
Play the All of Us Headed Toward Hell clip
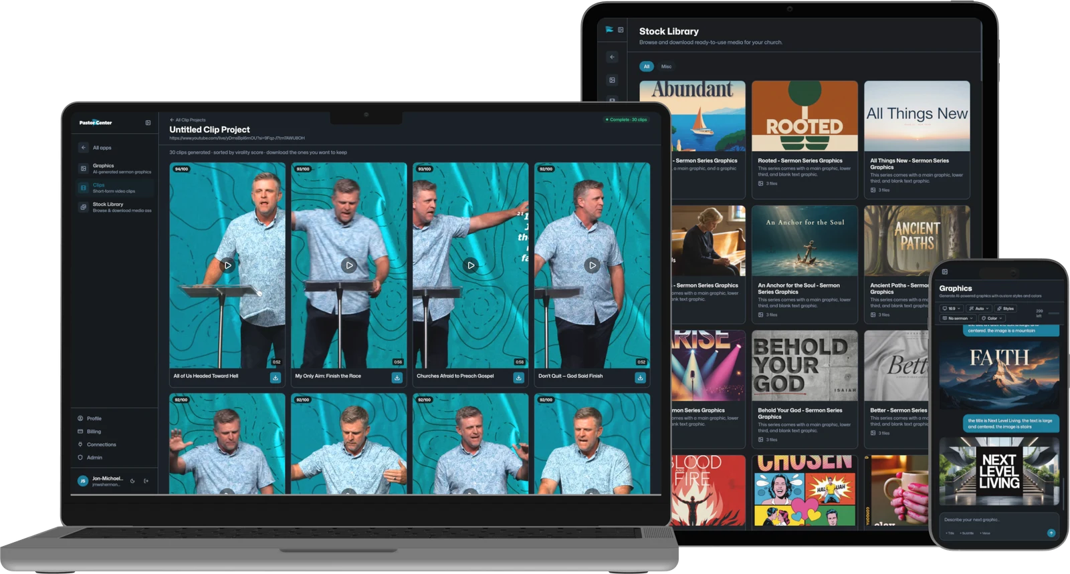pyautogui.click(x=227, y=265)
